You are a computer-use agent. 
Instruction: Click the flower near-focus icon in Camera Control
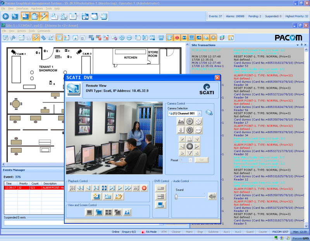pos(181,130)
